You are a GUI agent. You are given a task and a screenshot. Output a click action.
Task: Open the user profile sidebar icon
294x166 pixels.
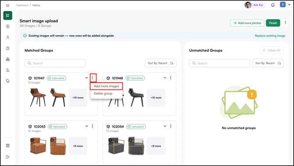click(x=8, y=37)
